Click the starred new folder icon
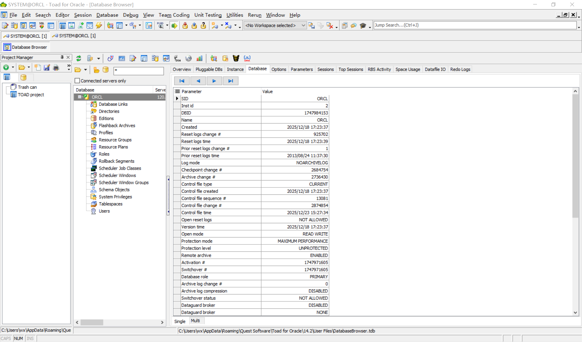Viewport: 582px width, 342px height. [96, 70]
